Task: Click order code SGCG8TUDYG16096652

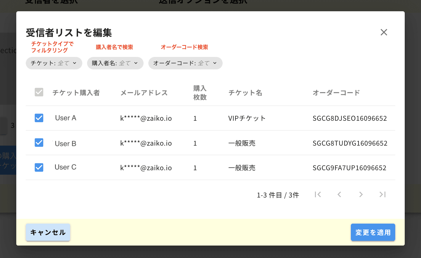Action: point(350,143)
